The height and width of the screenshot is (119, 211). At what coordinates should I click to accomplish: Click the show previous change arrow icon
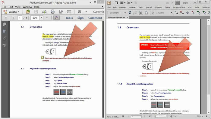pyautogui.click(x=204, y=13)
